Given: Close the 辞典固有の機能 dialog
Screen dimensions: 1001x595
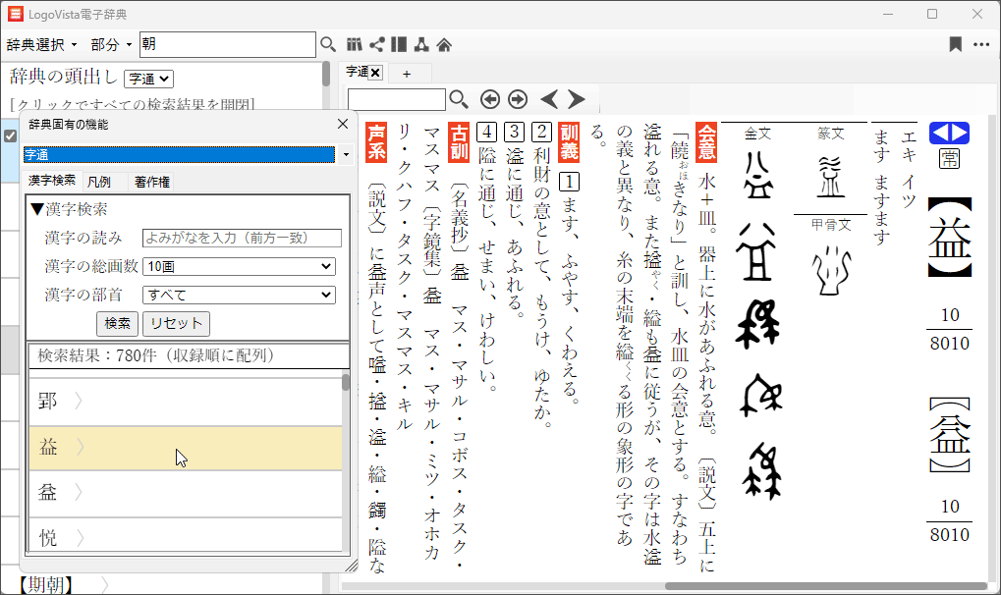Looking at the screenshot, I should [343, 124].
